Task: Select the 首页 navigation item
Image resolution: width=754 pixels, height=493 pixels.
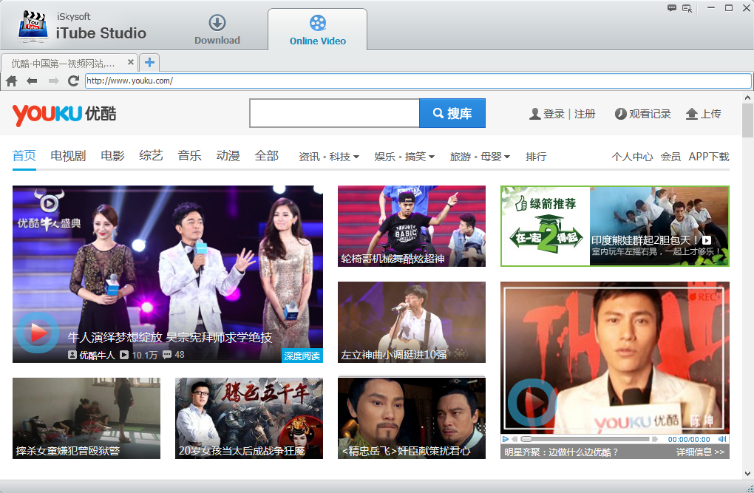Action: point(24,156)
